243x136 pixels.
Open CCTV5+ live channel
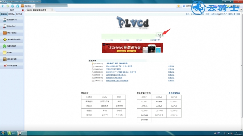click(x=174, y=102)
